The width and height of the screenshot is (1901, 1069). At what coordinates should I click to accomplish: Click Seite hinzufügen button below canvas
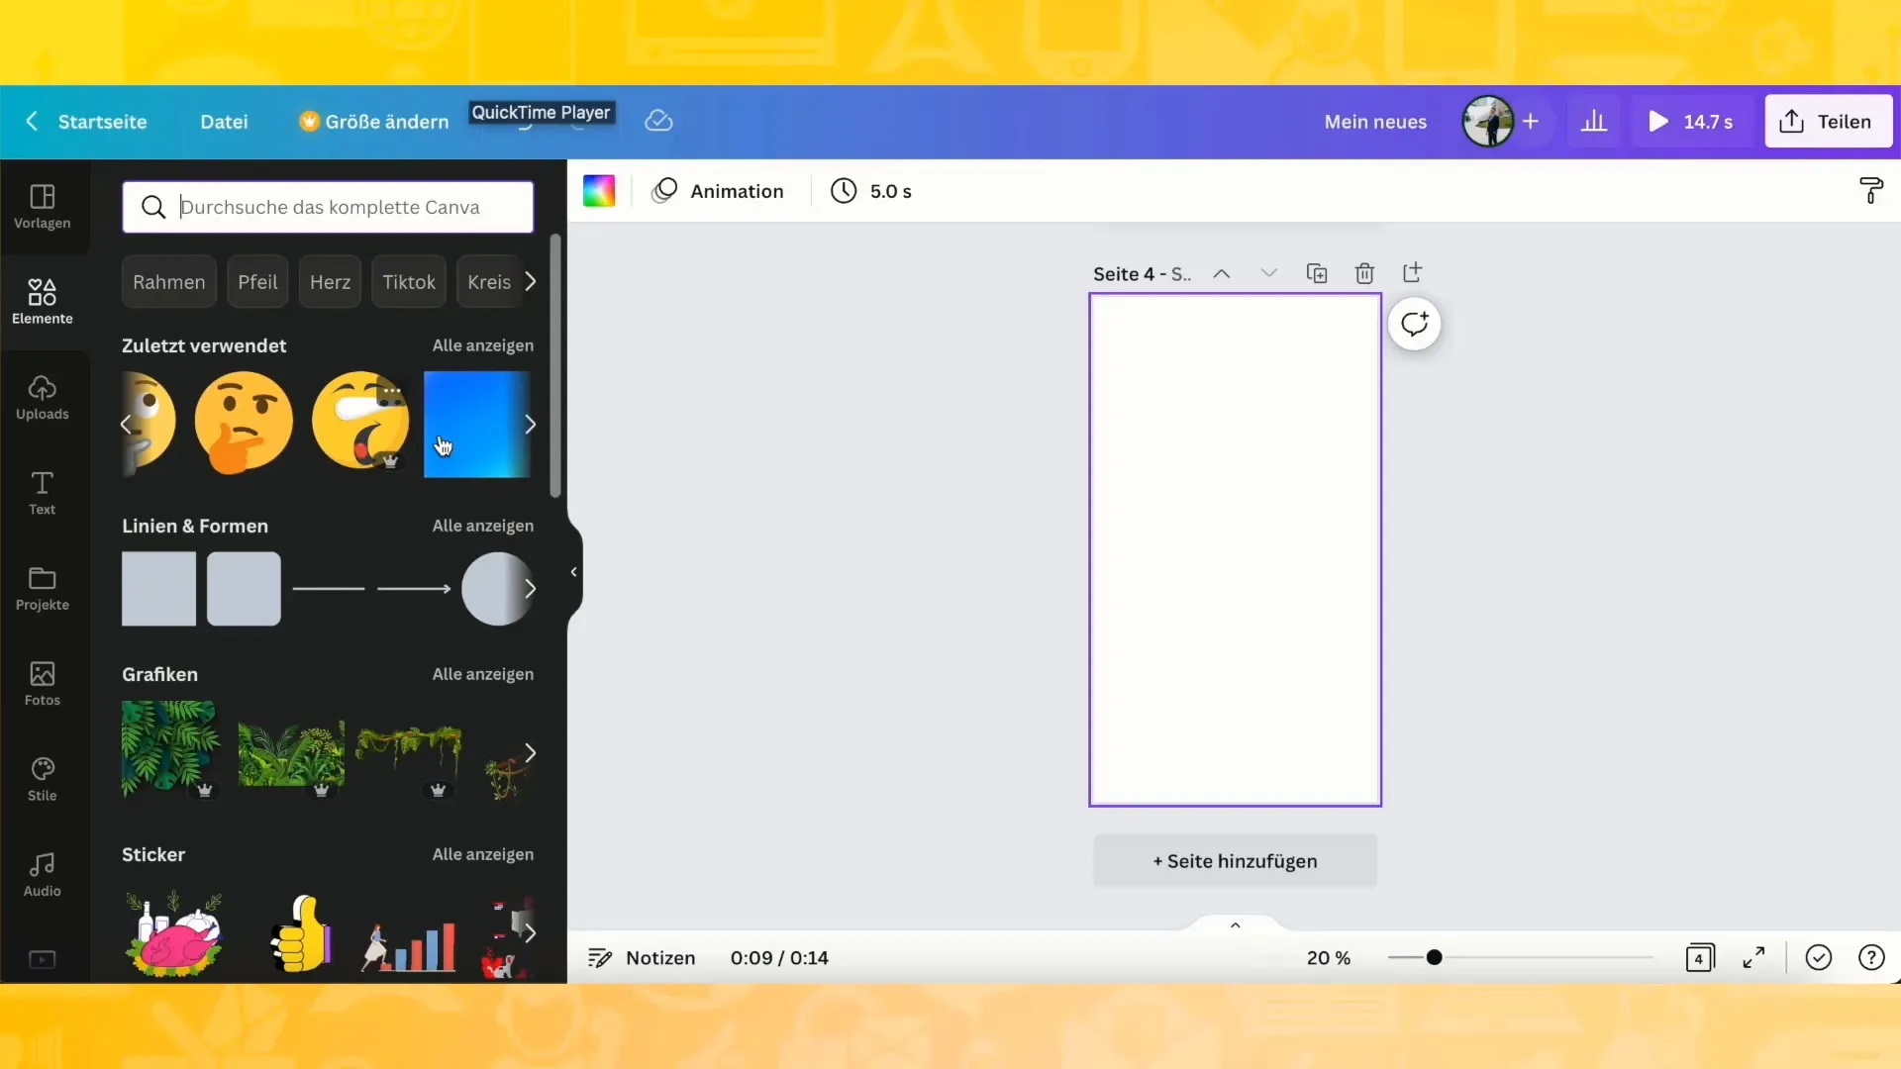[1234, 860]
